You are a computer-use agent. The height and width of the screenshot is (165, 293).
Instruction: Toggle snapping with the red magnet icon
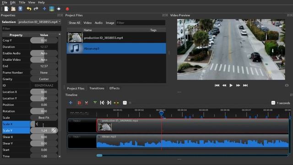tap(79, 103)
